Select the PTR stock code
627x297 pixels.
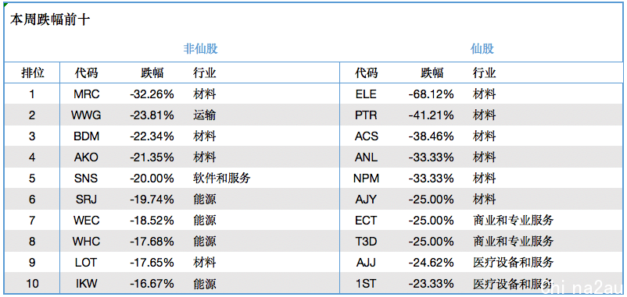click(366, 115)
